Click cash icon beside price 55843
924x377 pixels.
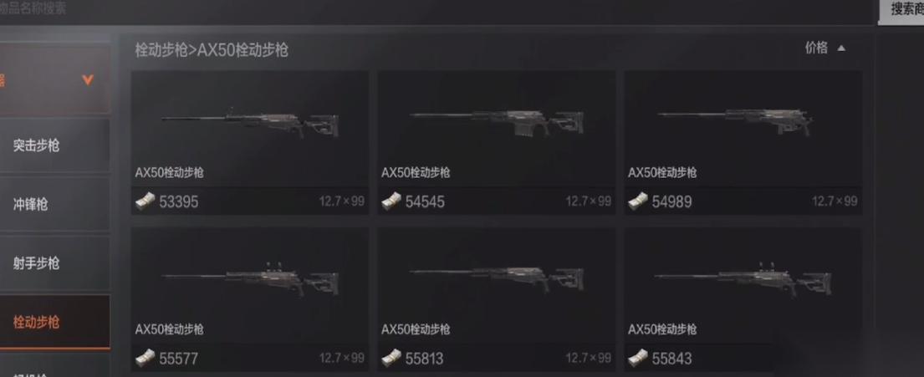[638, 358]
